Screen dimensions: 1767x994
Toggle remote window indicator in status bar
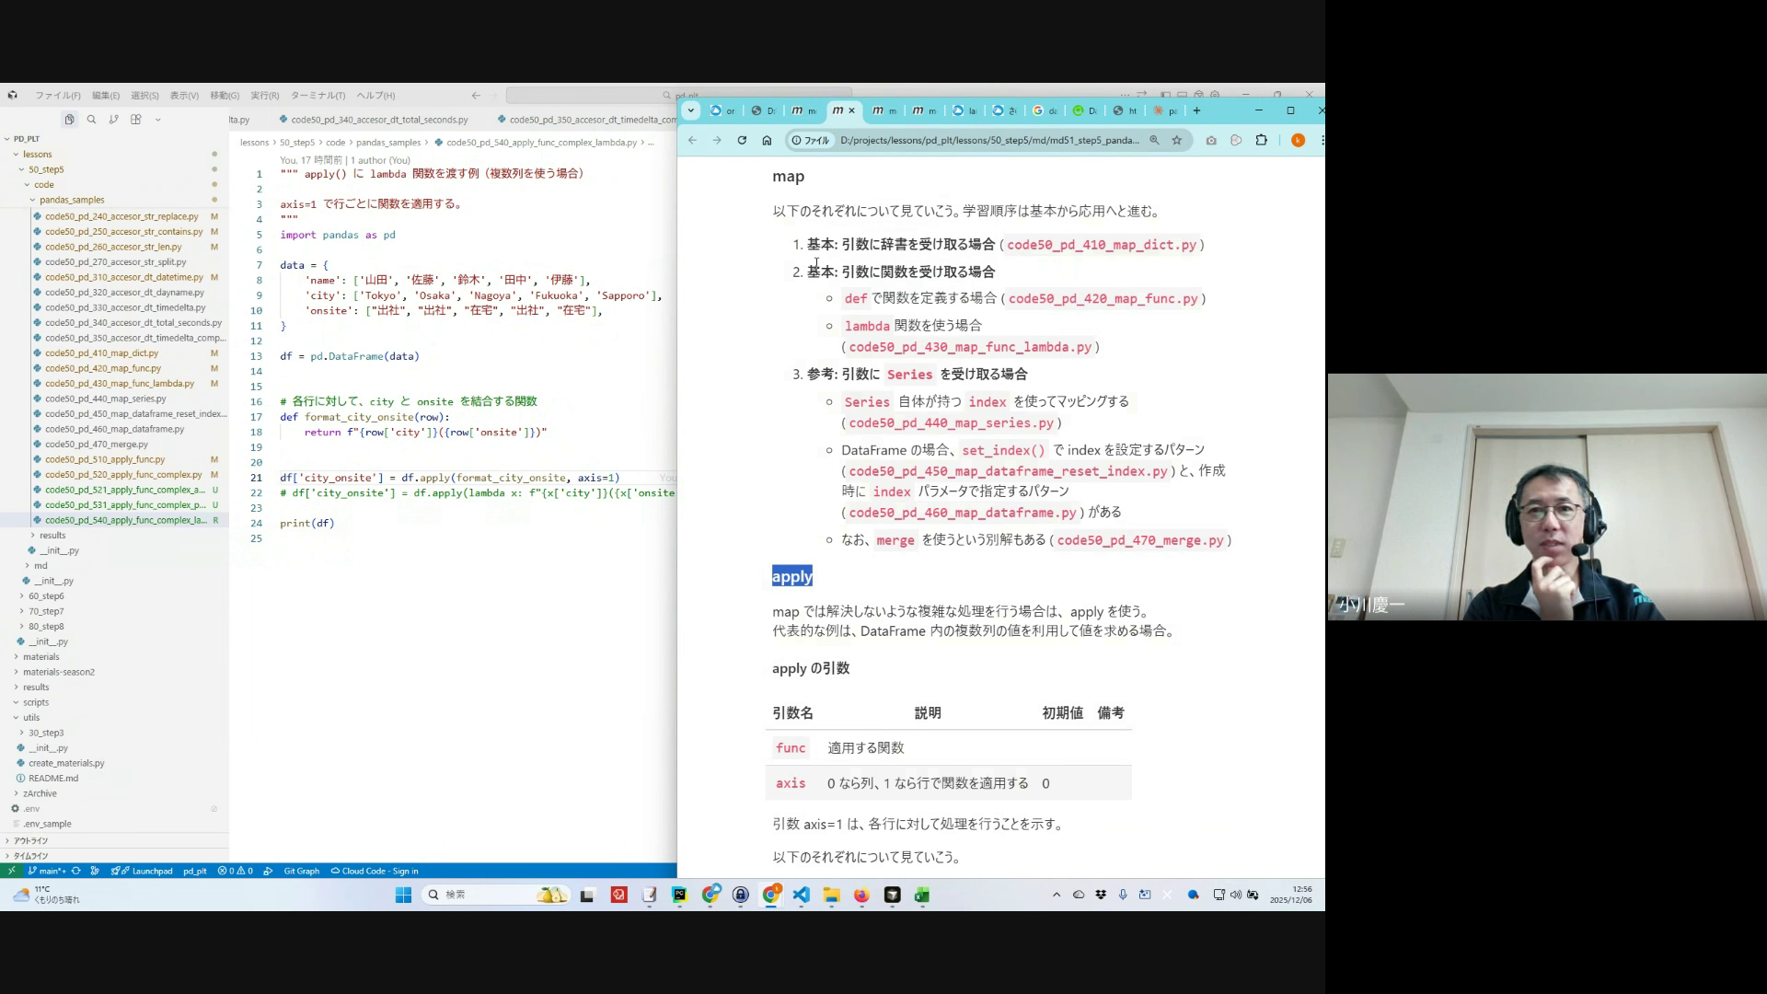(11, 871)
